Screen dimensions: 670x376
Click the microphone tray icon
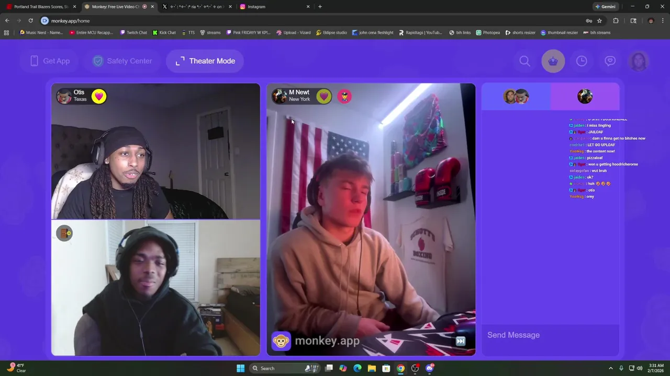point(621,368)
